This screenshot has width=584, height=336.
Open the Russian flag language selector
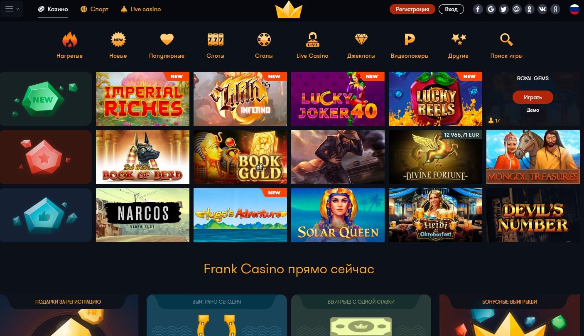[574, 9]
